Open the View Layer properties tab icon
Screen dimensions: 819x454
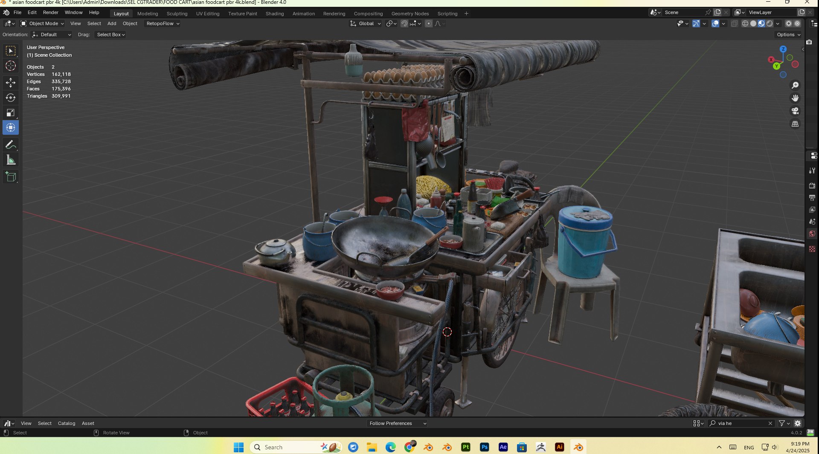tap(812, 209)
